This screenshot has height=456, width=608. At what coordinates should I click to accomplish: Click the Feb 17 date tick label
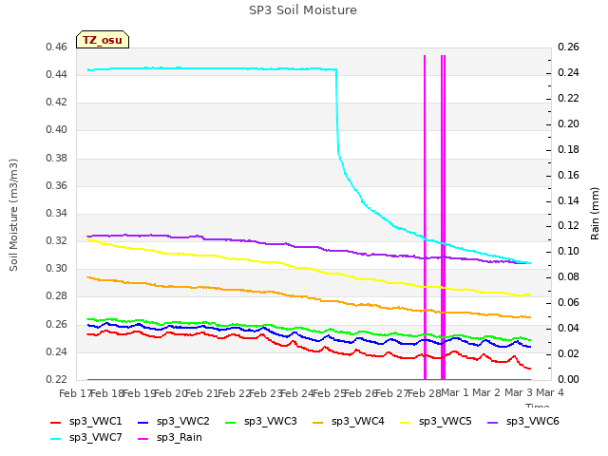75,393
